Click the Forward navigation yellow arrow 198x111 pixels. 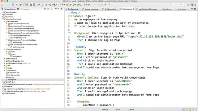pyautogui.click(x=104, y=5)
